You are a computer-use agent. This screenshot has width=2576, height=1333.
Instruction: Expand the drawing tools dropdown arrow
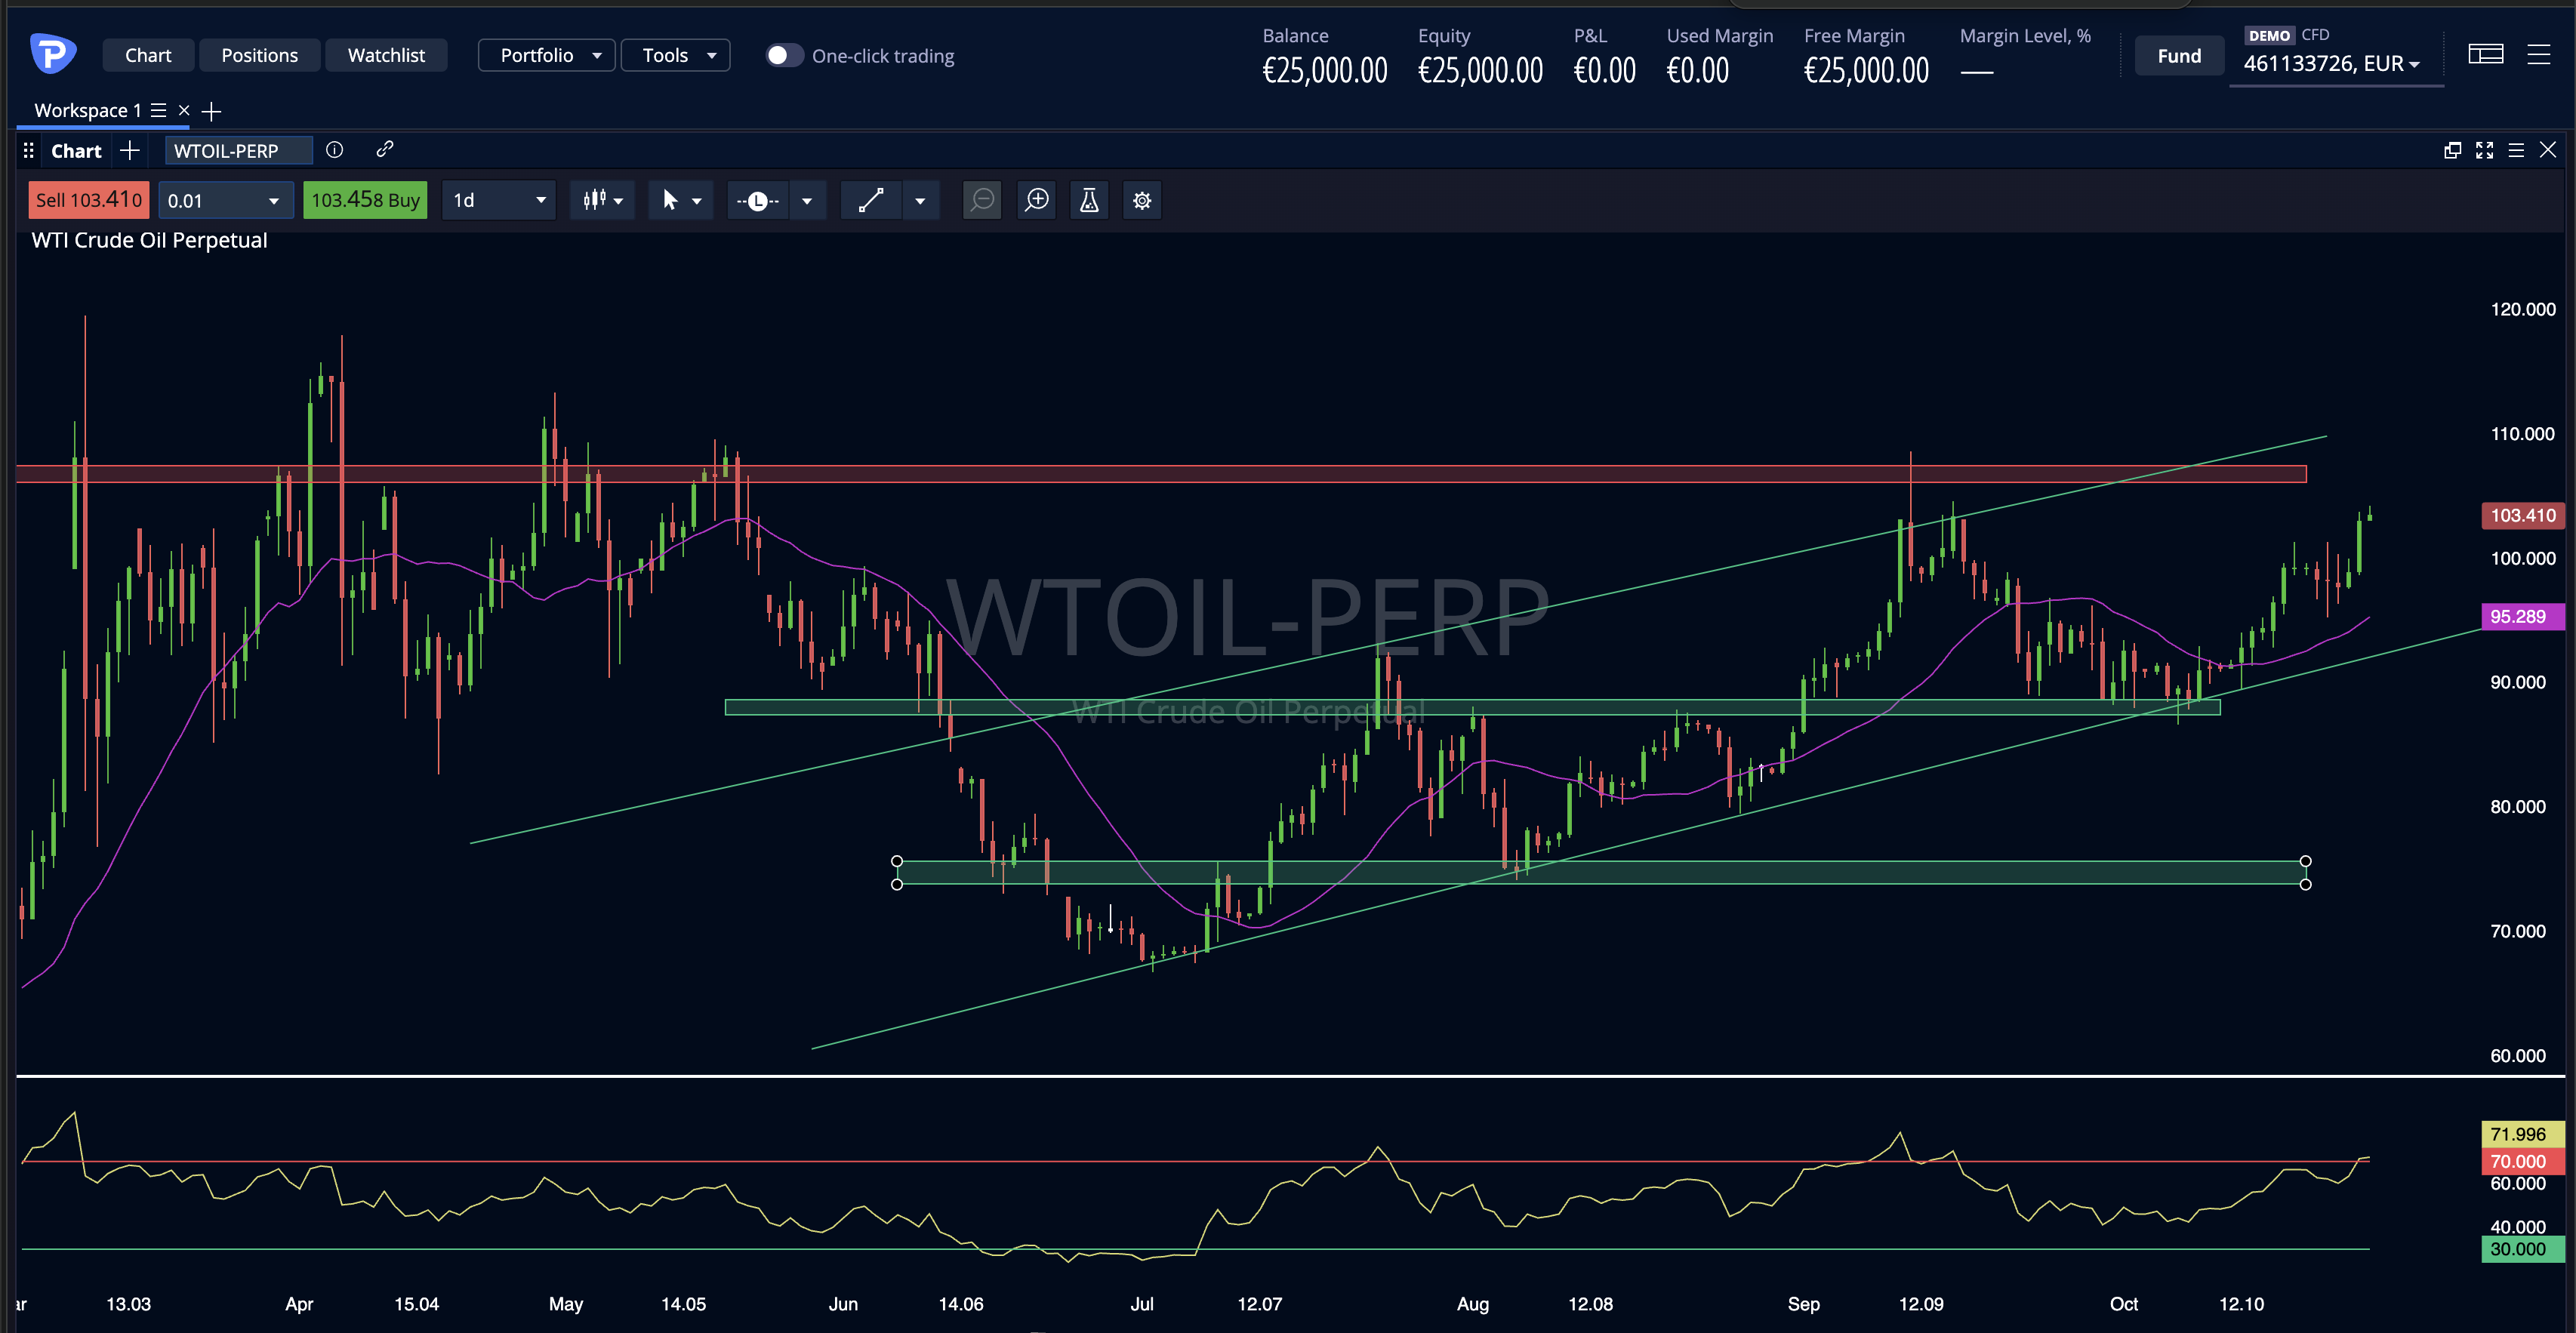[x=920, y=200]
